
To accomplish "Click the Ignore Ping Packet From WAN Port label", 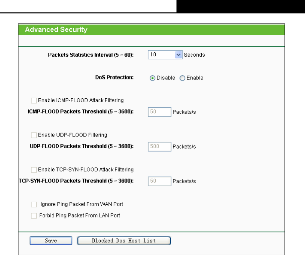I will 82,204.
